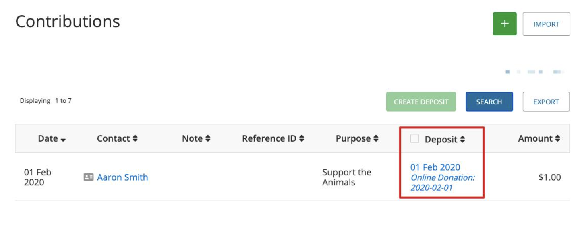Image resolution: width=580 pixels, height=228 pixels.
Task: Click the green plus add contribution button
Action: click(504, 24)
